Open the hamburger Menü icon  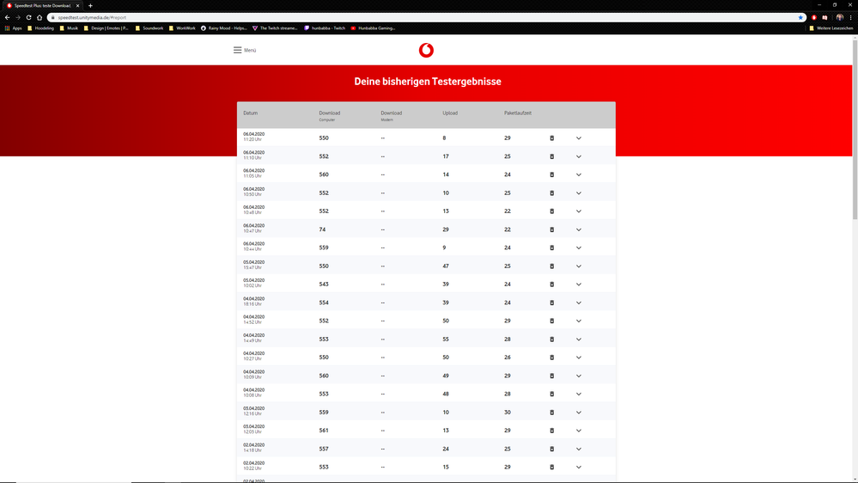238,50
